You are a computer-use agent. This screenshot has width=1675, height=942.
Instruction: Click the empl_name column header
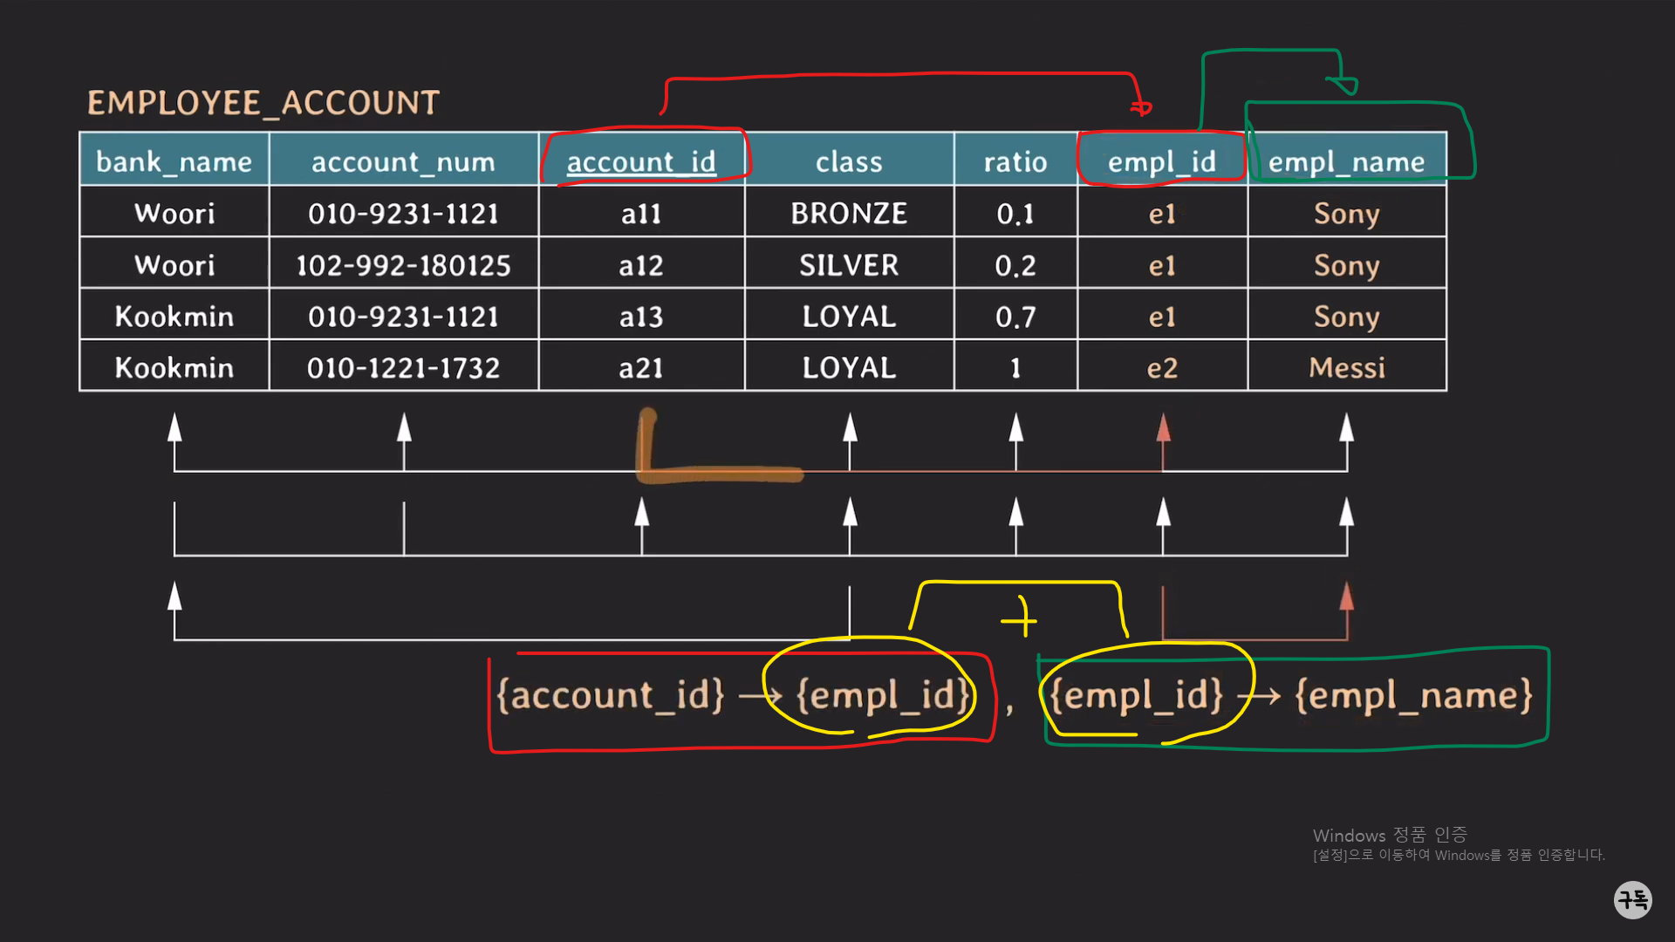(1346, 161)
